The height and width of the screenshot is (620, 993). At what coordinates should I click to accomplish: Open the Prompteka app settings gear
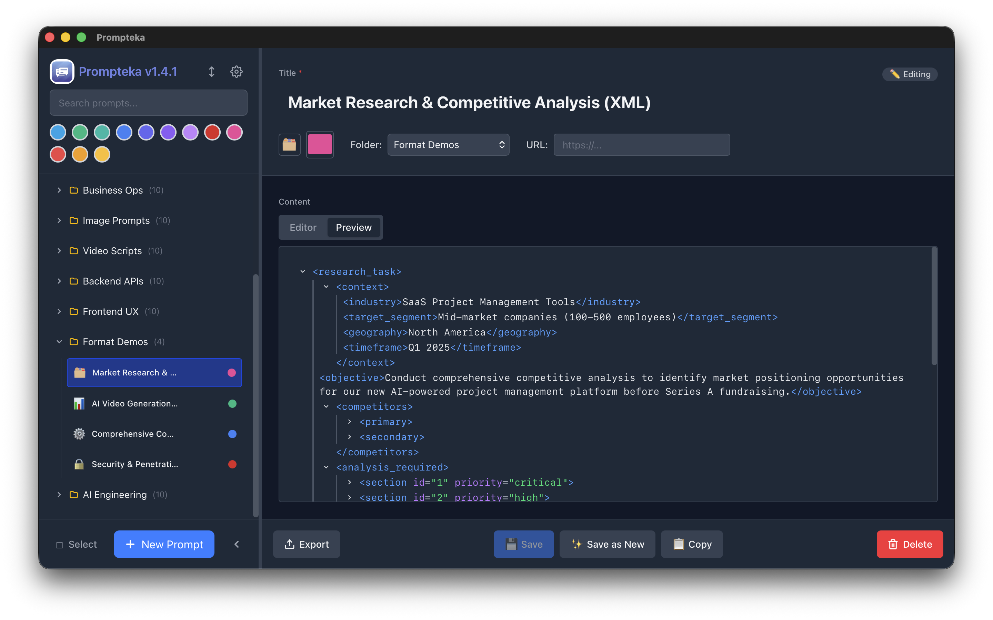tap(236, 71)
